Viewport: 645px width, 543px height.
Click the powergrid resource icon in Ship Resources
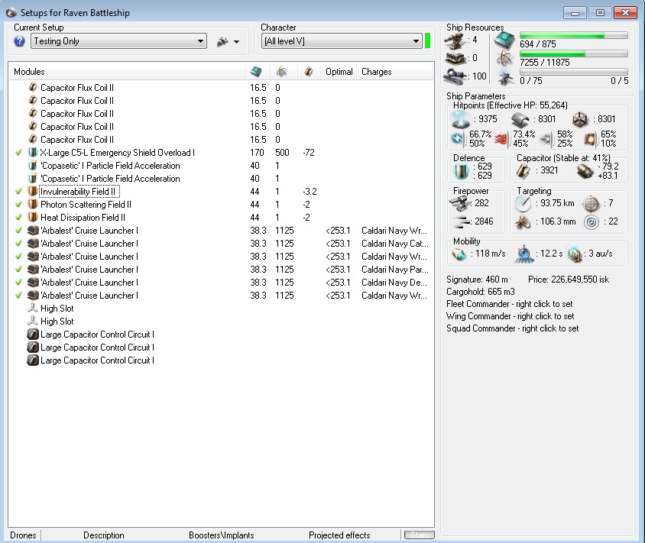[504, 59]
